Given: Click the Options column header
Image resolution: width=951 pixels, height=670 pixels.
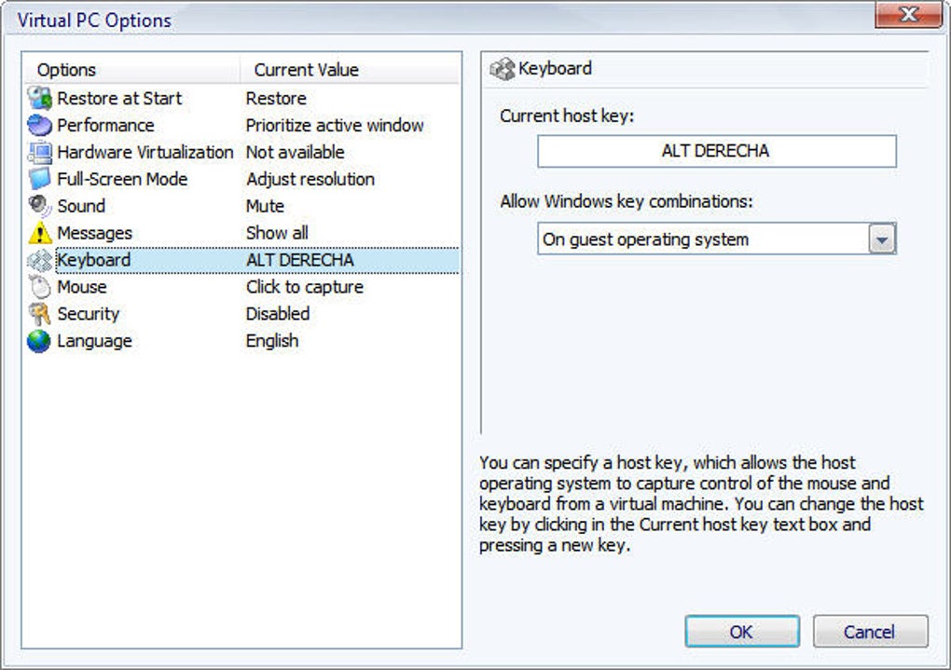Looking at the screenshot, I should [66, 70].
